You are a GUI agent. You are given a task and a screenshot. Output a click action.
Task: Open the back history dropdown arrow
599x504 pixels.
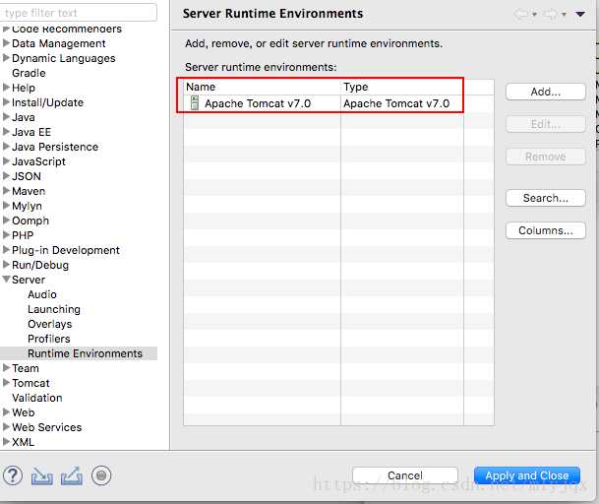point(534,15)
